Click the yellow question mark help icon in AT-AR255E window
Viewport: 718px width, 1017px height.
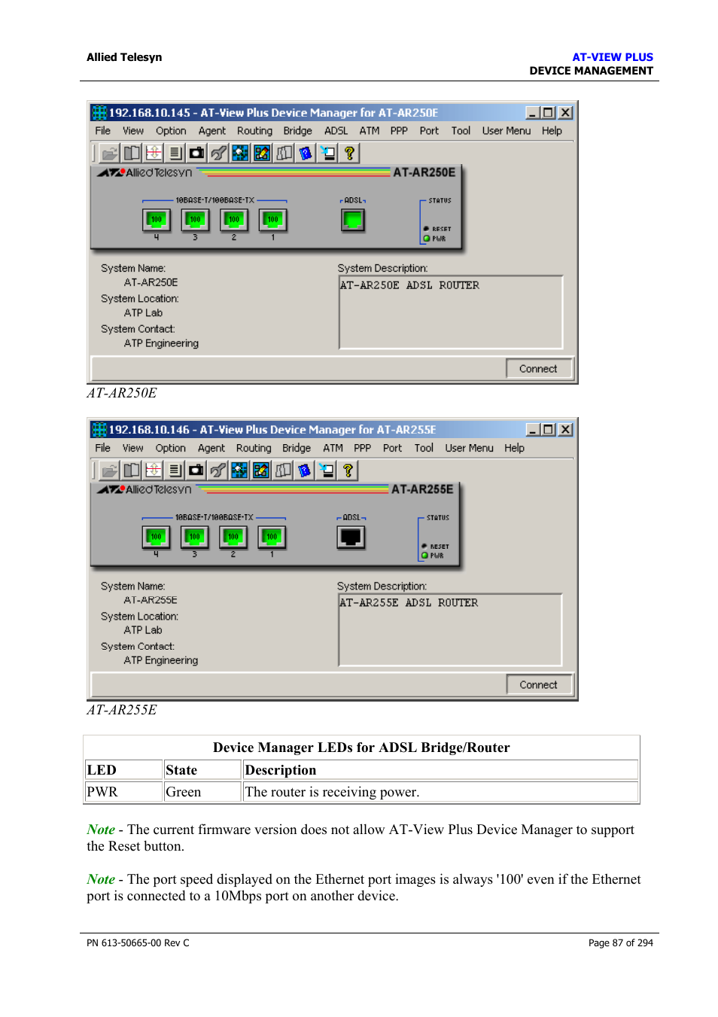[x=348, y=470]
